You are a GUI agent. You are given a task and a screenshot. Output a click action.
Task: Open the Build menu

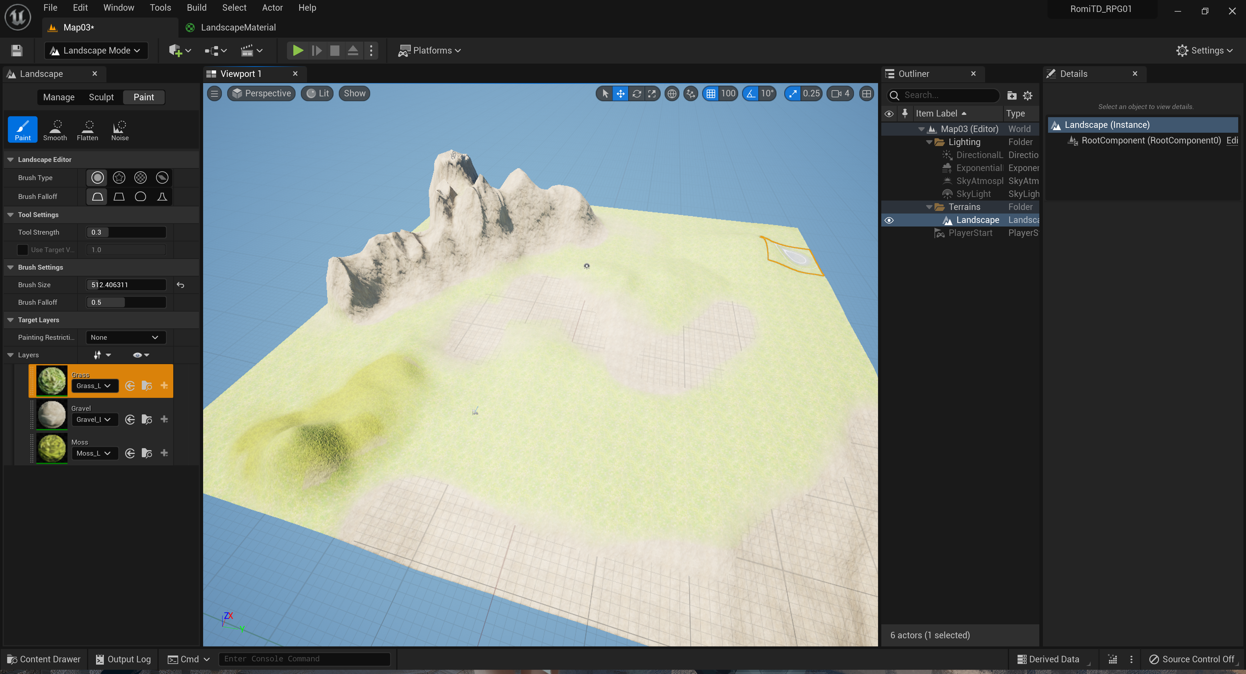tap(196, 8)
